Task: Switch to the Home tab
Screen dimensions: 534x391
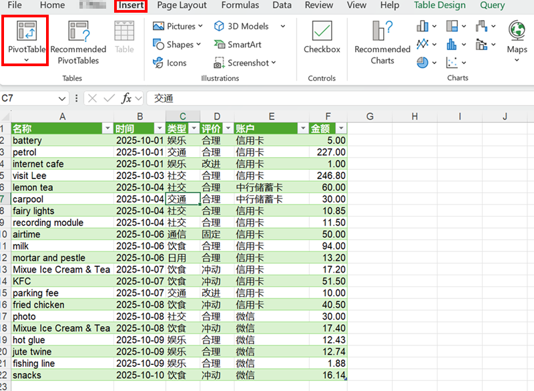Action: [52, 5]
